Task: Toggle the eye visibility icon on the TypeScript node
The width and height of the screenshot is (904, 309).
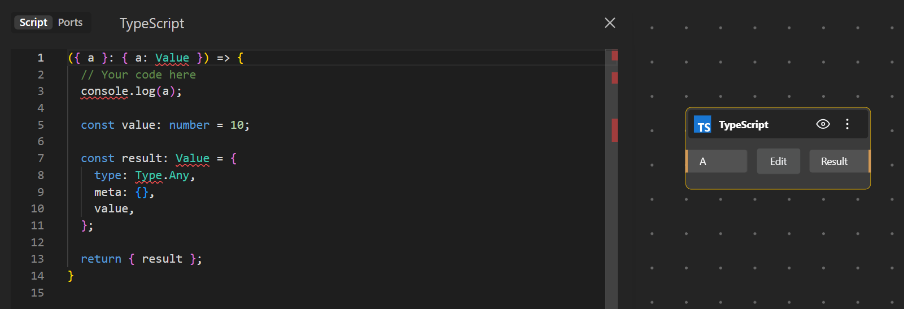Action: (823, 124)
